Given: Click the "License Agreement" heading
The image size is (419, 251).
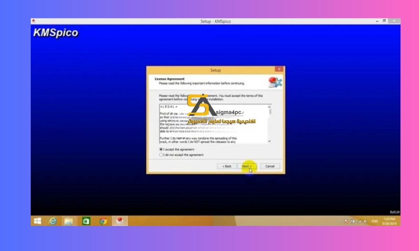Looking at the screenshot, I should click(x=169, y=79).
